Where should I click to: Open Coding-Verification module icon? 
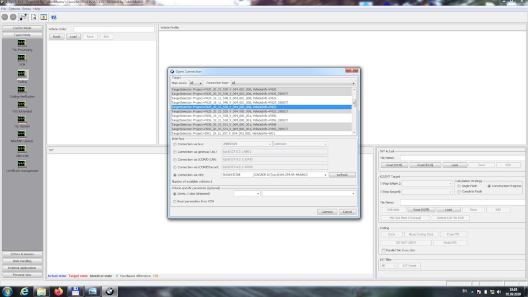(x=22, y=90)
